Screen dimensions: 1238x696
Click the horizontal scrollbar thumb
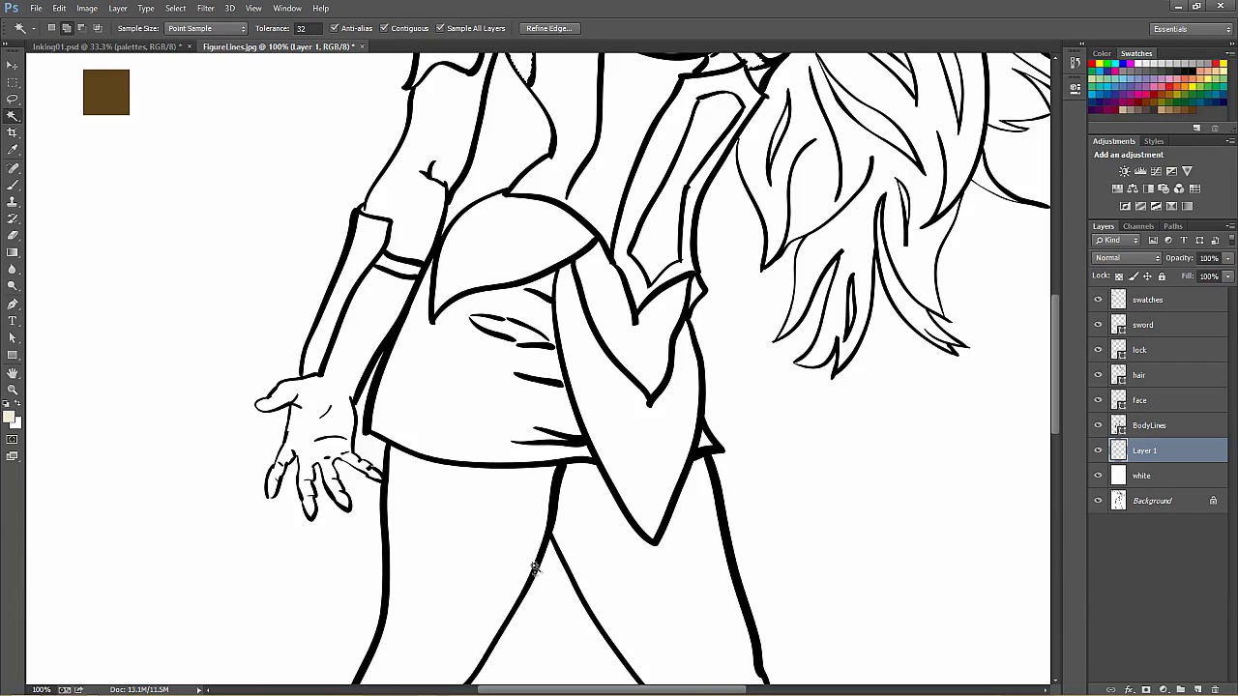point(611,689)
